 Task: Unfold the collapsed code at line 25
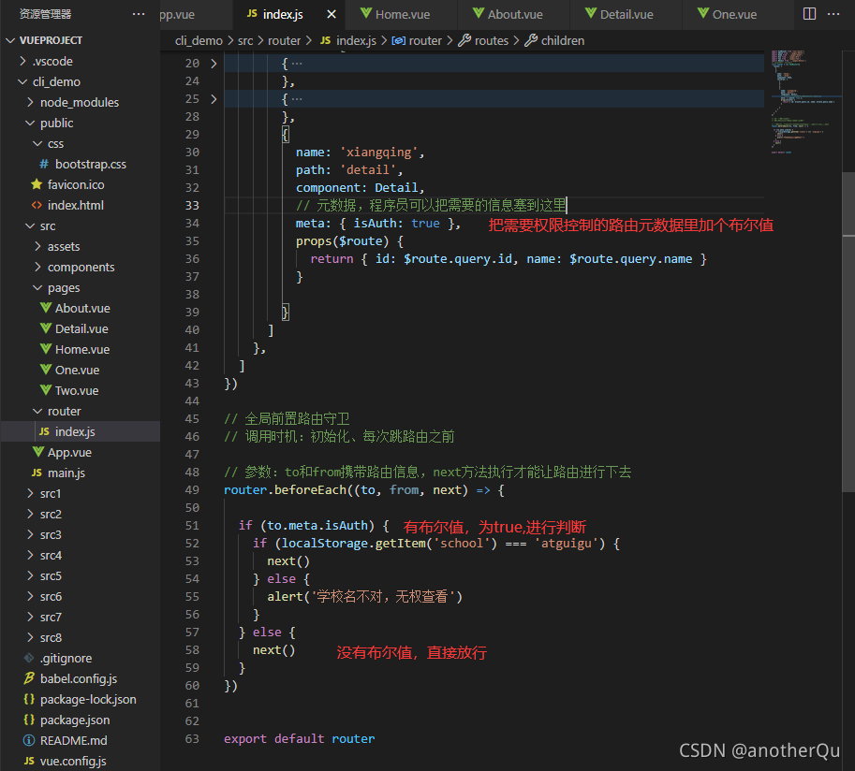[214, 99]
